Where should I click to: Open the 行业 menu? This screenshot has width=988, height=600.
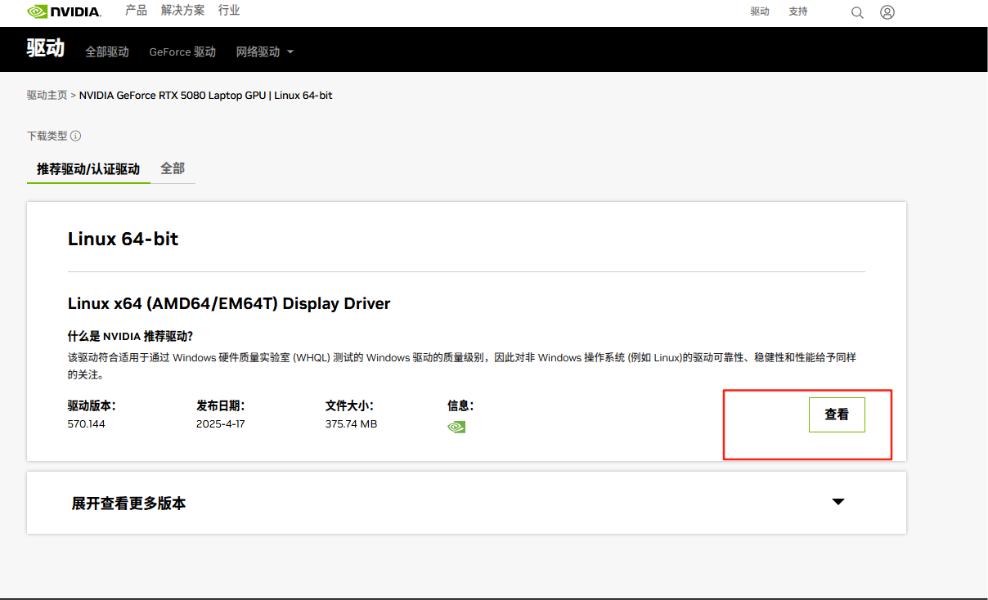tap(229, 11)
